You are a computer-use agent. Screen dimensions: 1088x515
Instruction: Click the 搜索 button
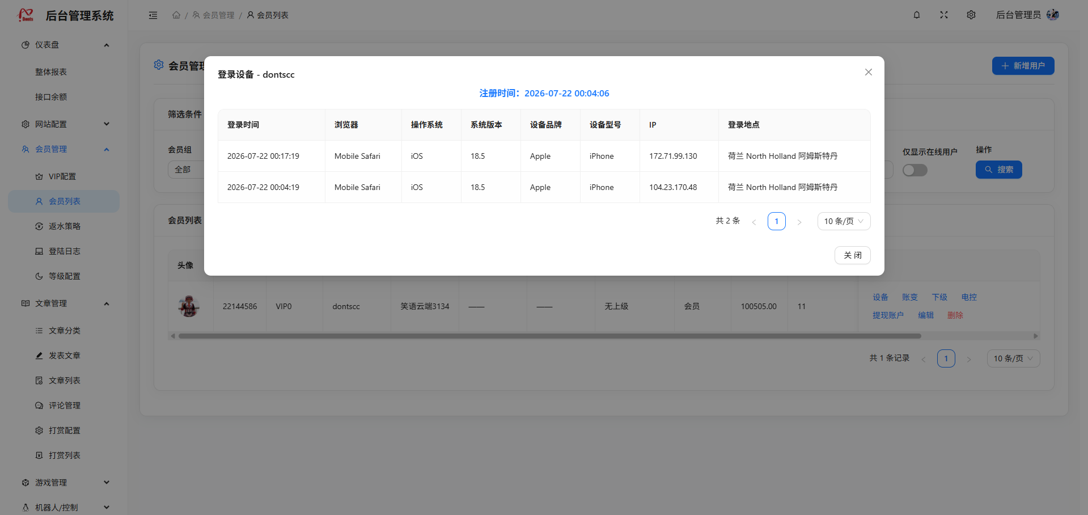click(x=998, y=170)
